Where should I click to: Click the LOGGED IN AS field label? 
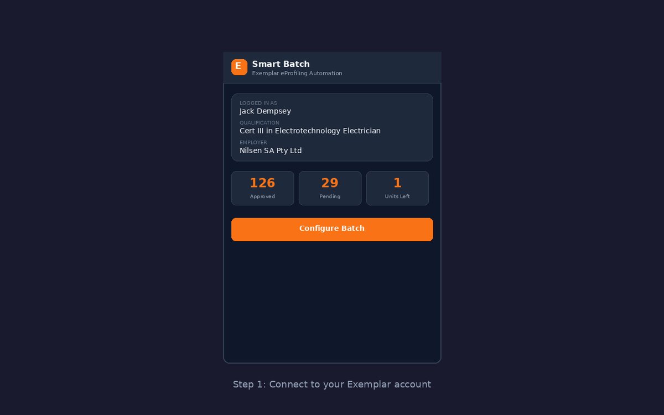[258, 103]
